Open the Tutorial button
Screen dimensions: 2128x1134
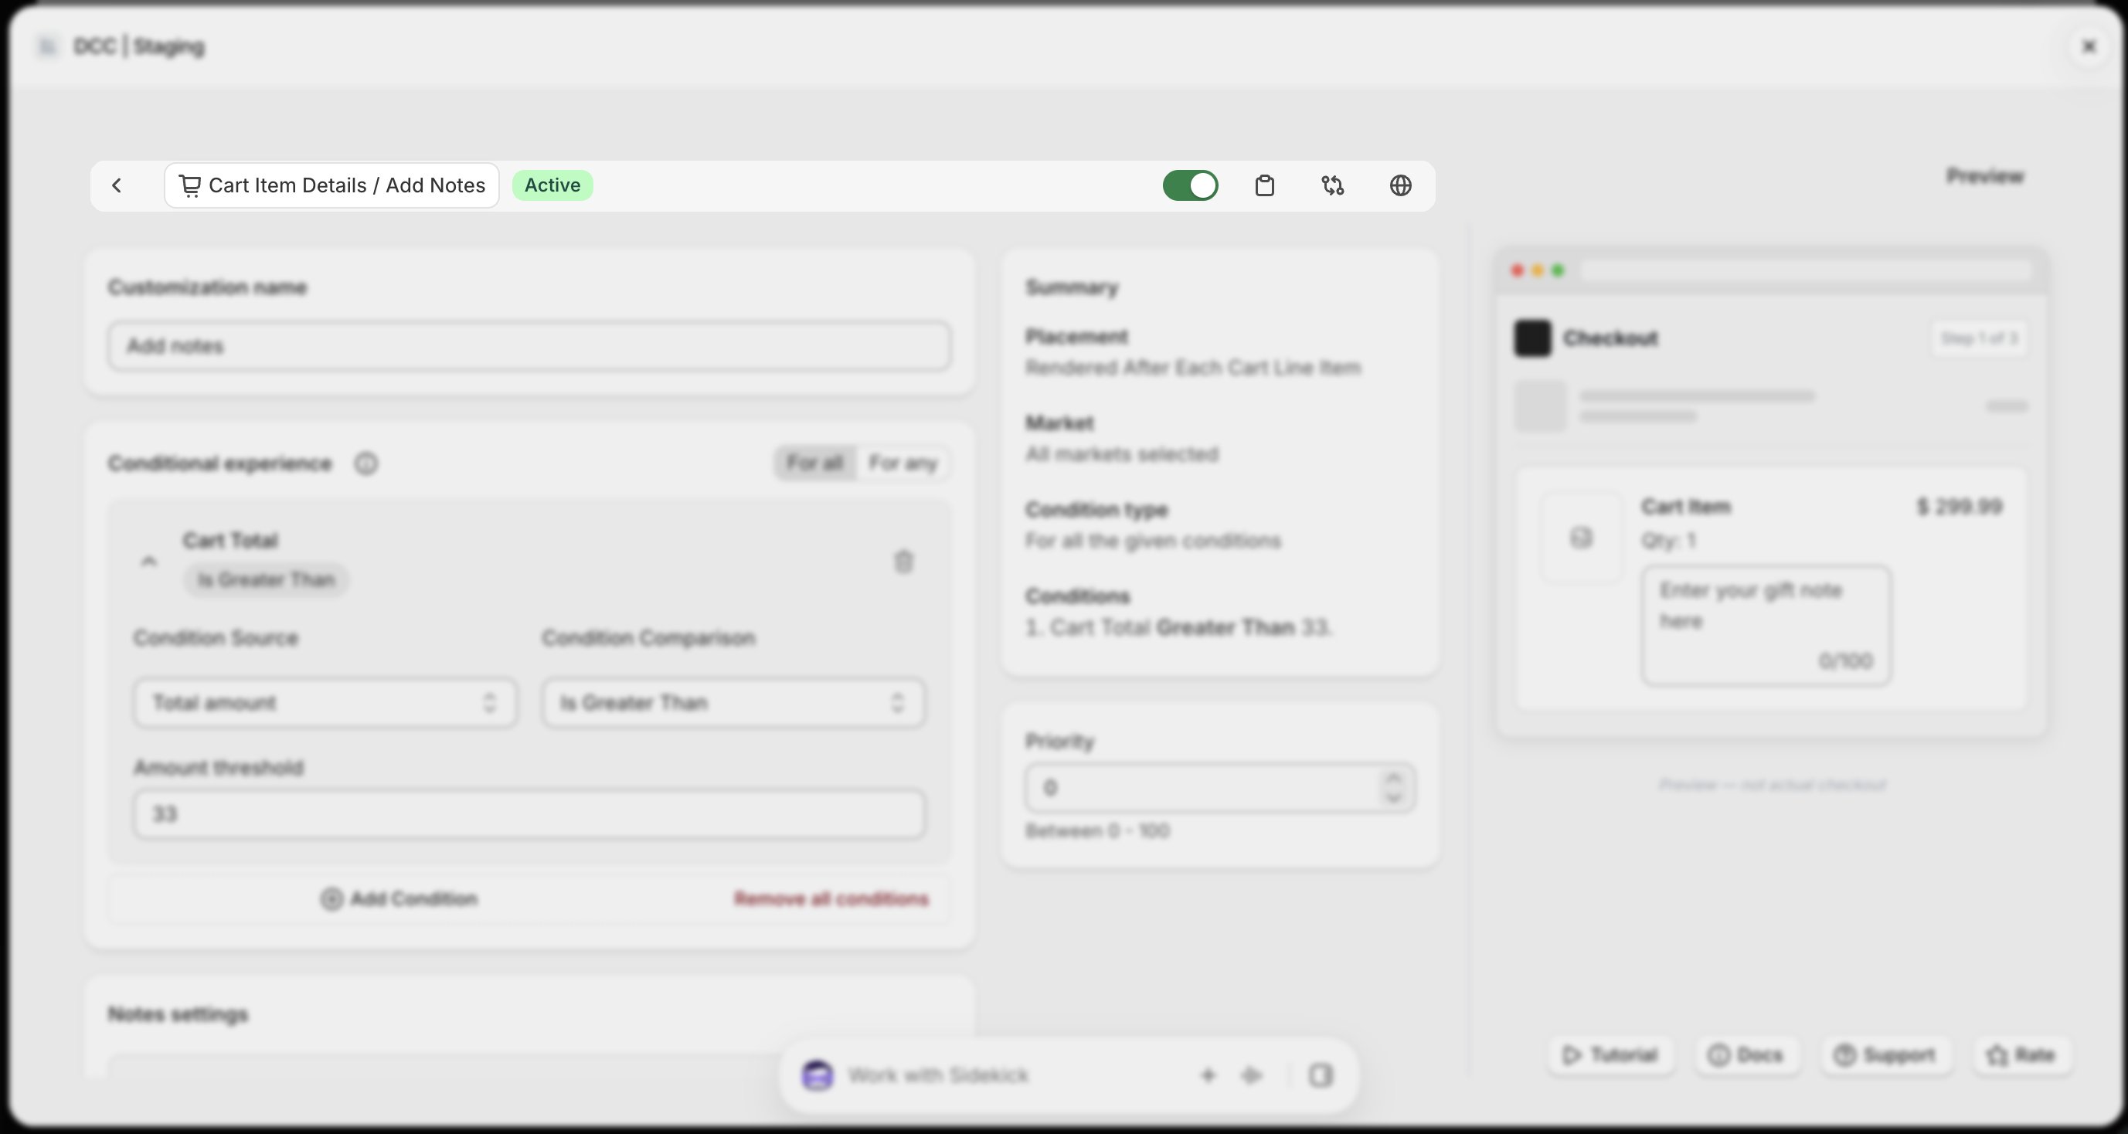(1610, 1054)
